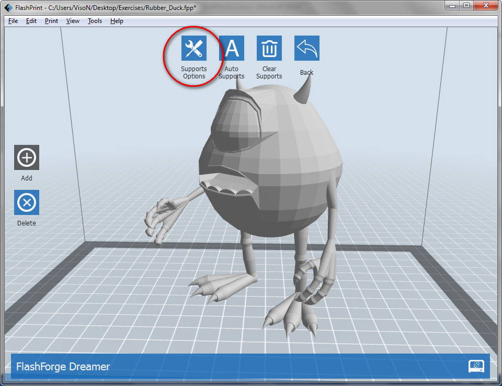Screen dimensions: 502x386
Task: Click the printer icon in the status bar
Action: click(x=476, y=366)
